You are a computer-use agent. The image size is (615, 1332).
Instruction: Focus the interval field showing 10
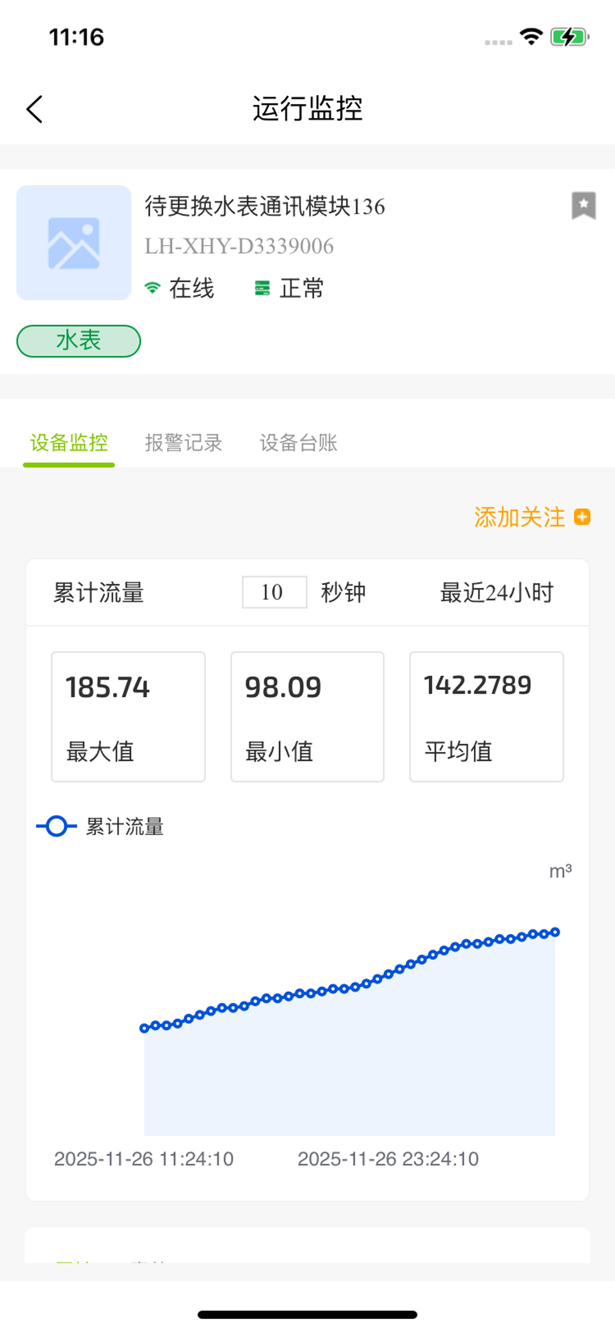(274, 592)
